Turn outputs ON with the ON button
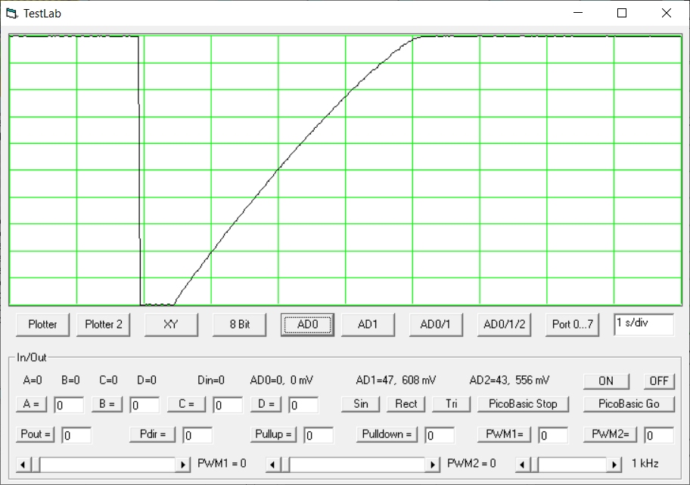This screenshot has height=485, width=690. 606,381
